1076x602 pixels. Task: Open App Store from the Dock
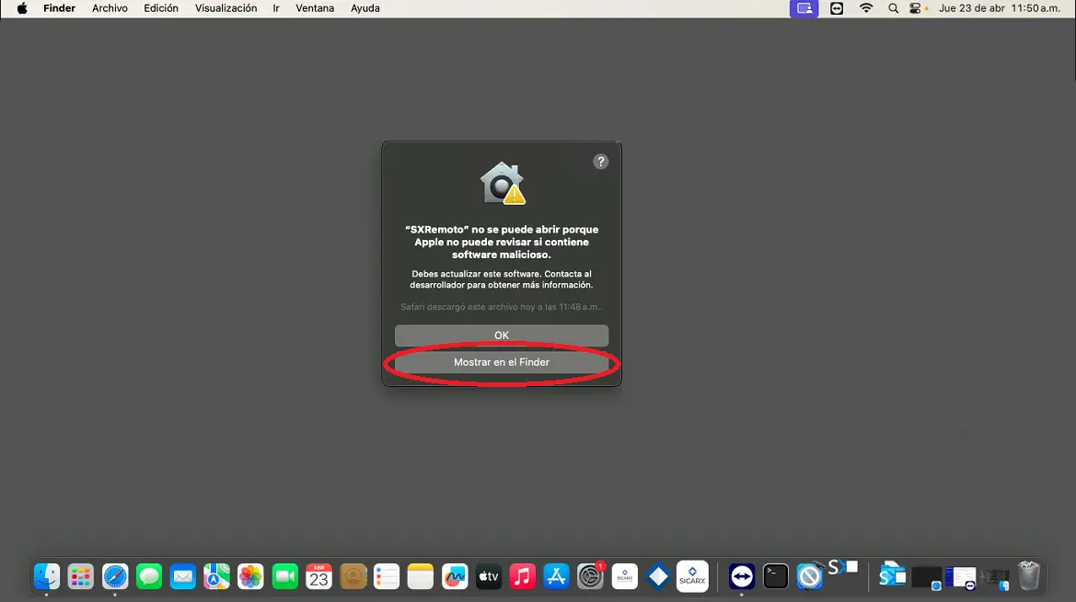(x=557, y=576)
